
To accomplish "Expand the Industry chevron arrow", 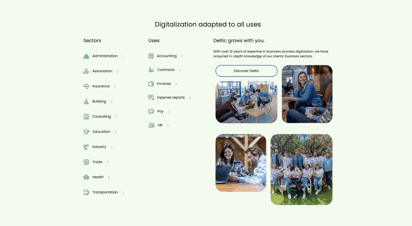I will coord(112,147).
